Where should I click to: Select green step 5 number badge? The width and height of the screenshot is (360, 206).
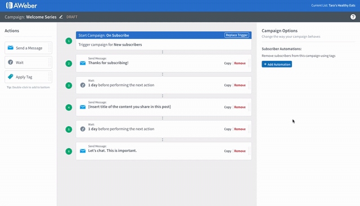tap(69, 129)
